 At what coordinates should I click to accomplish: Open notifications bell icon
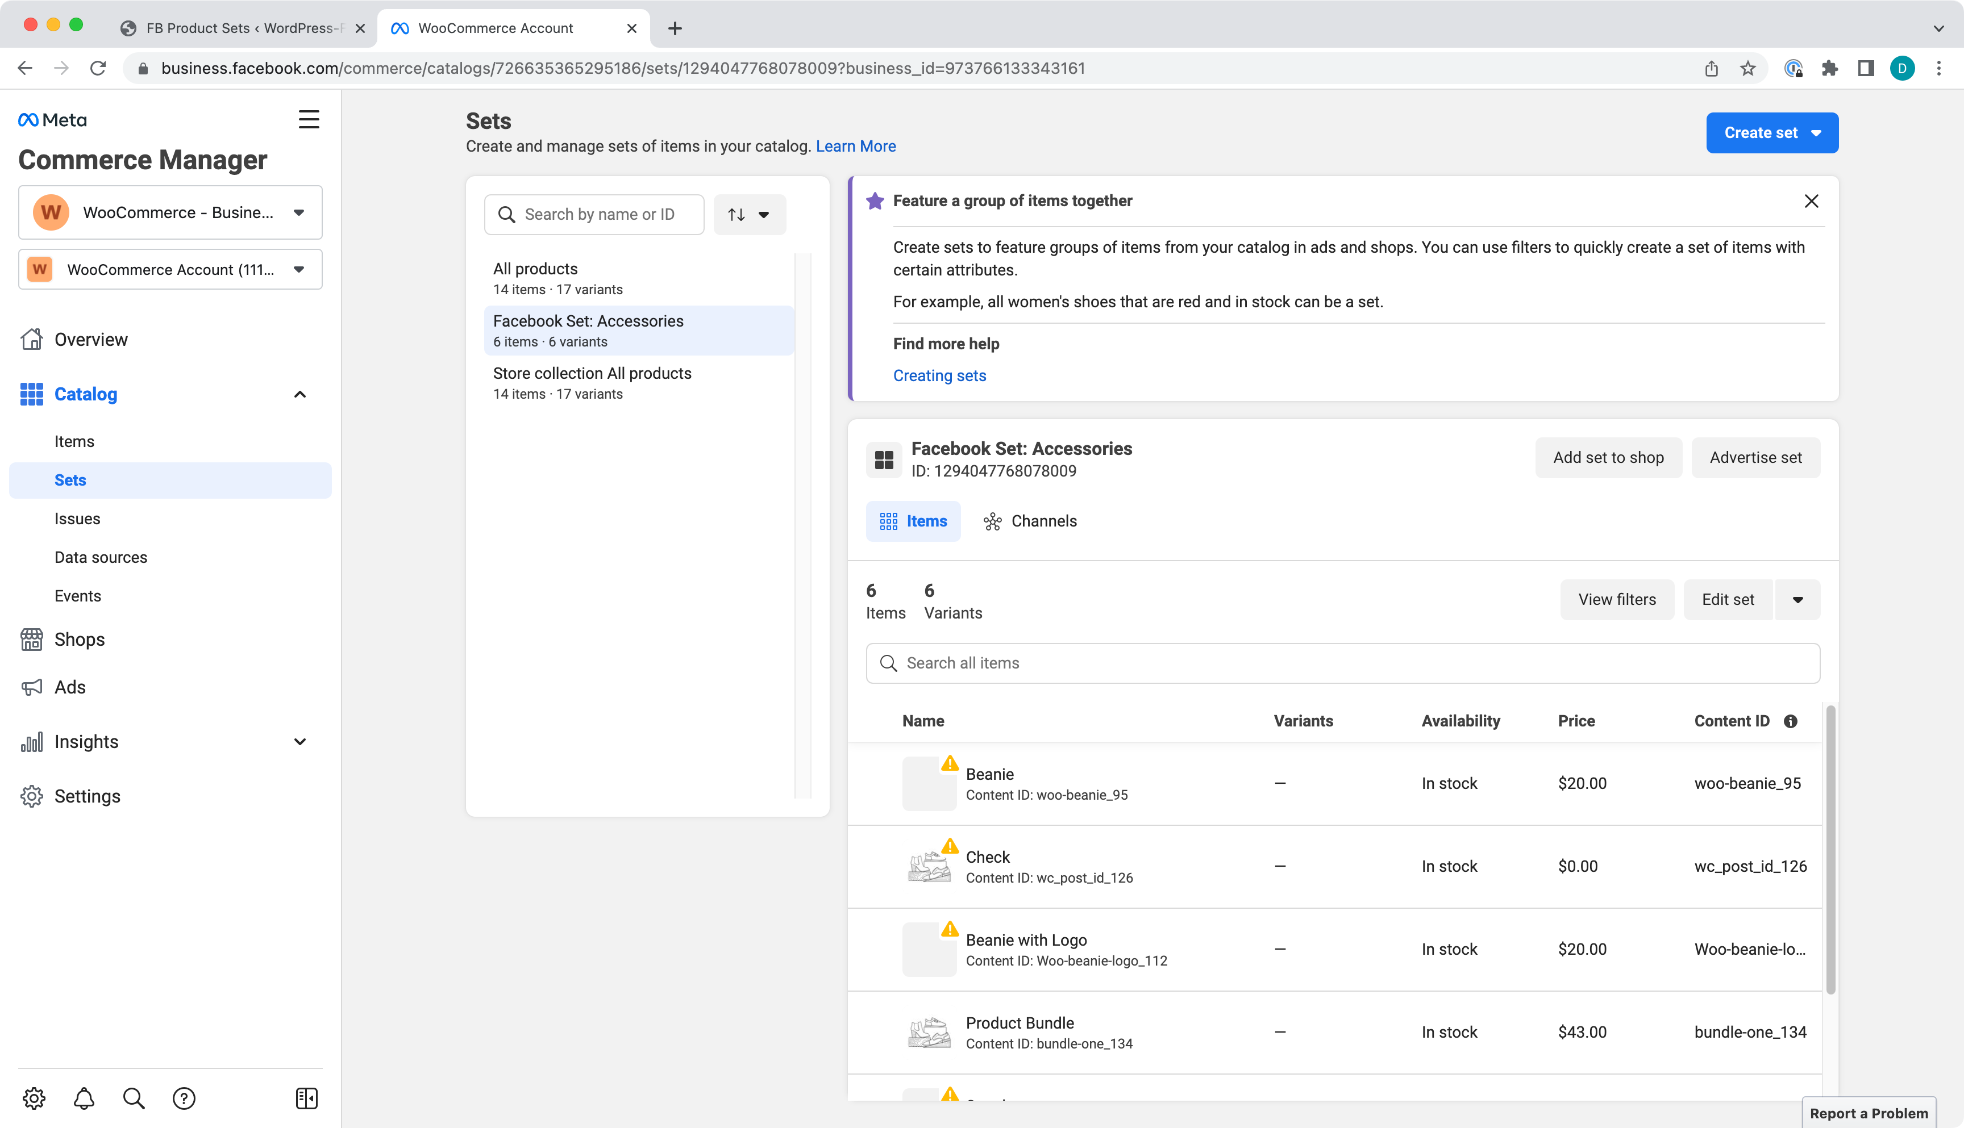coord(84,1098)
